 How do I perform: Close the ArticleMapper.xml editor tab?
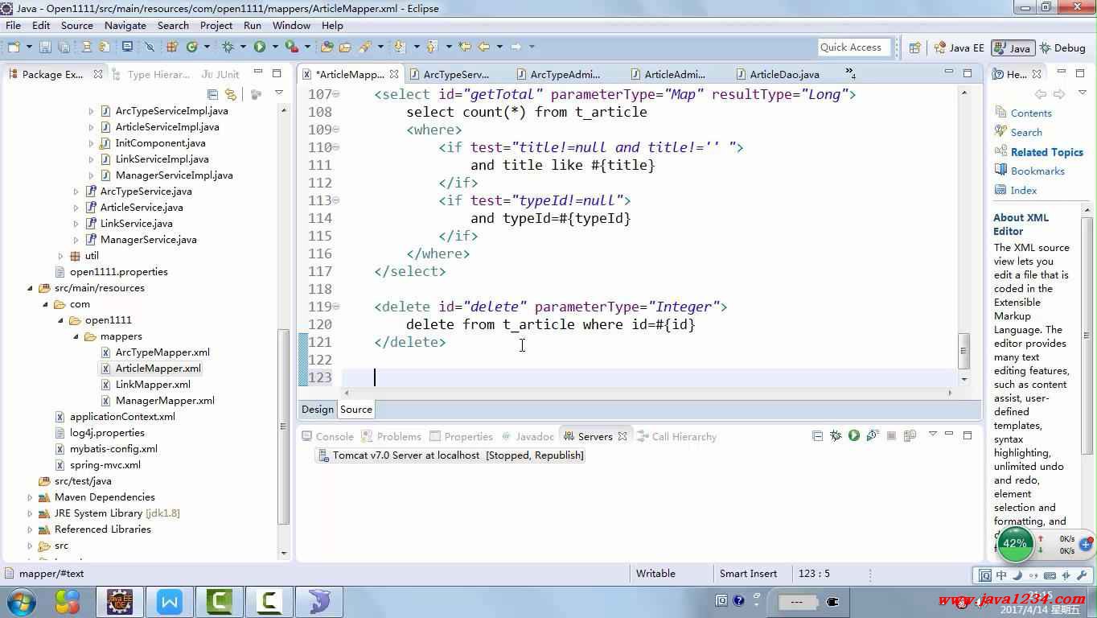click(x=394, y=74)
